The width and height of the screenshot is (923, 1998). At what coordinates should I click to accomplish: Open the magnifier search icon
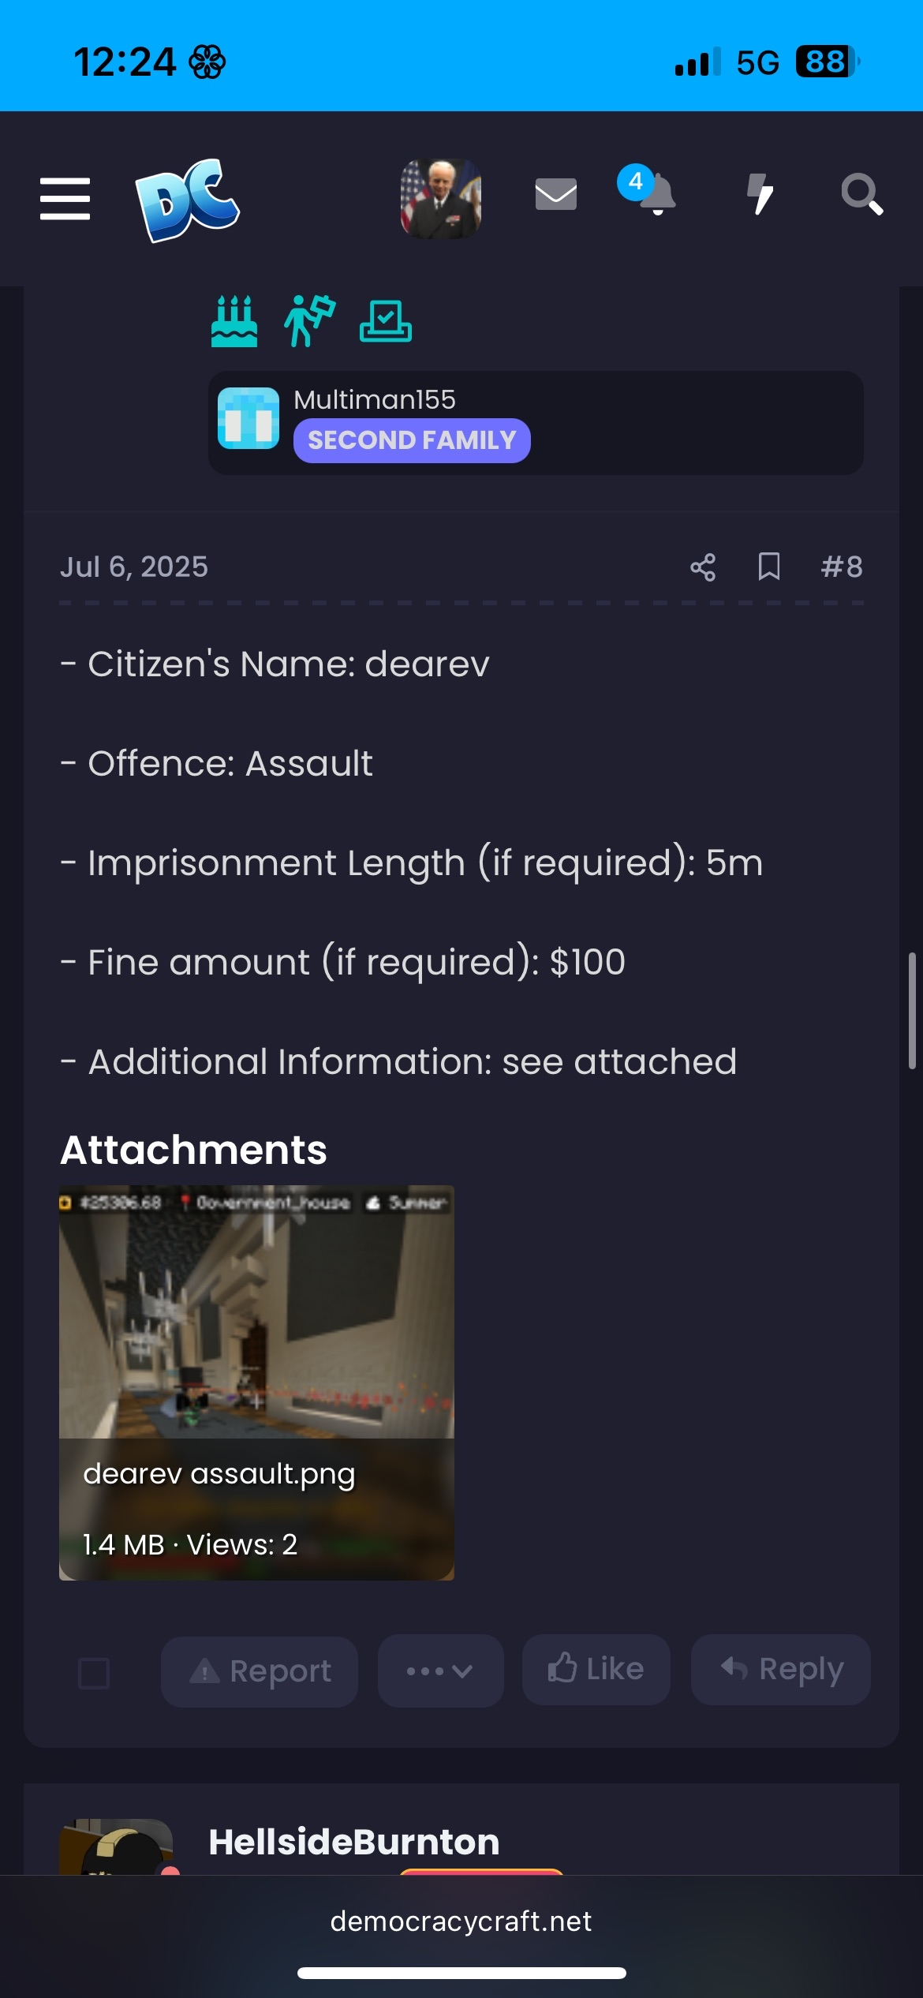[x=861, y=194]
